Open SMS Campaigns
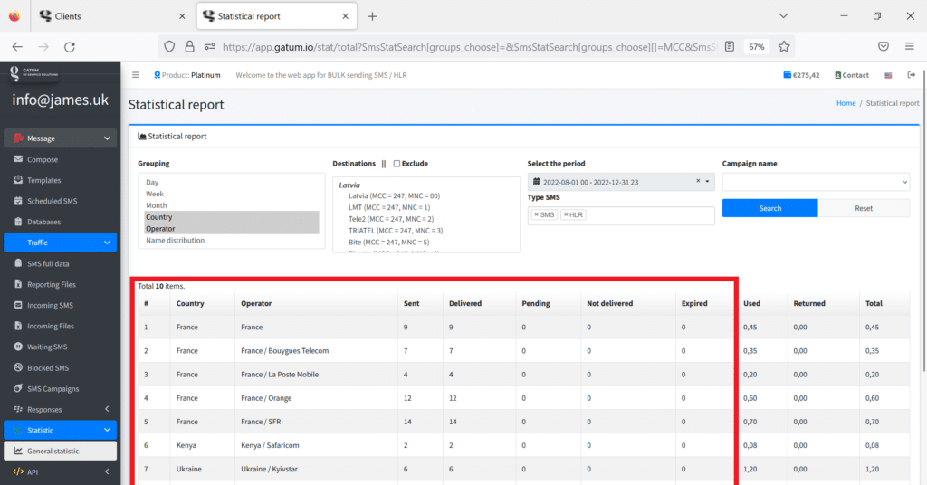This screenshot has height=485, width=927. click(53, 389)
